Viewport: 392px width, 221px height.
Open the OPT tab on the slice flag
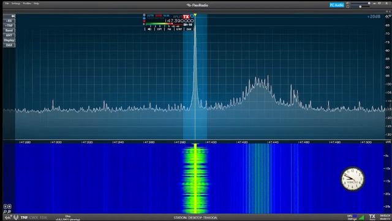[159, 29]
